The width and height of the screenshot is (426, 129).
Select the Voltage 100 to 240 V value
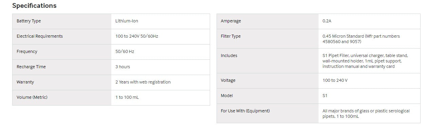point(335,80)
